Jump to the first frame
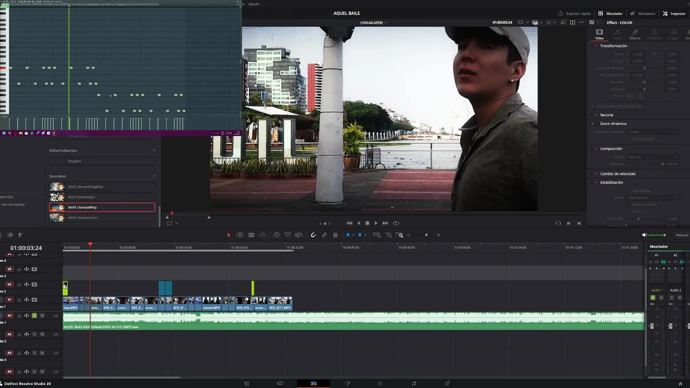 tap(349, 223)
